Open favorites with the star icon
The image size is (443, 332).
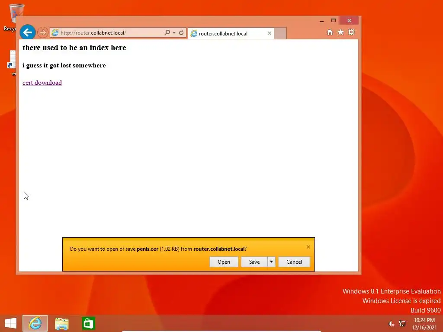tap(341, 32)
